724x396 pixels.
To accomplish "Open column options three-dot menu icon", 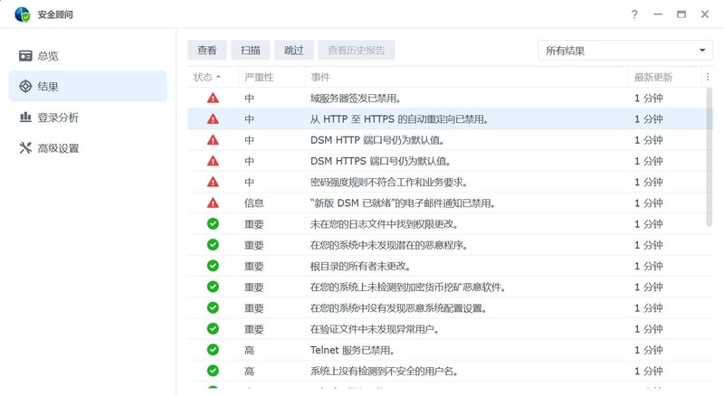I will (708, 77).
